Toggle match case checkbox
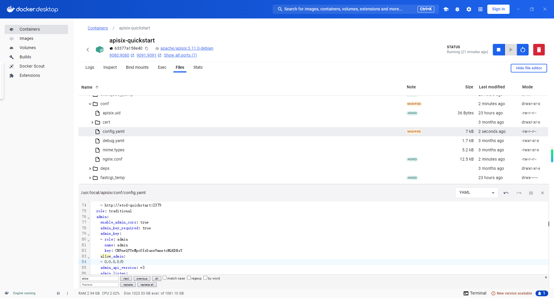 [x=165, y=278]
